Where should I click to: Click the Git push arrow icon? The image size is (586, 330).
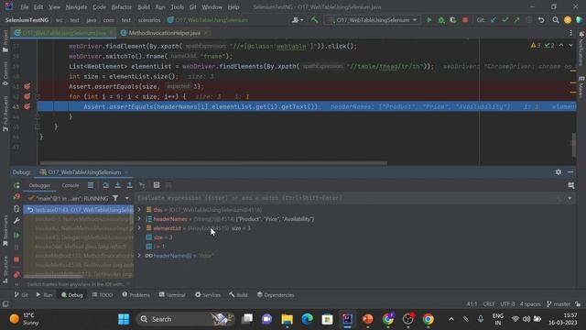click(x=516, y=20)
